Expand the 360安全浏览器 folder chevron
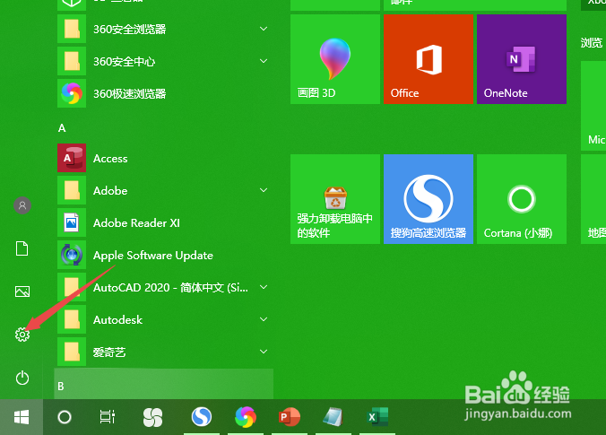Image resolution: width=606 pixels, height=435 pixels. pyautogui.click(x=264, y=29)
